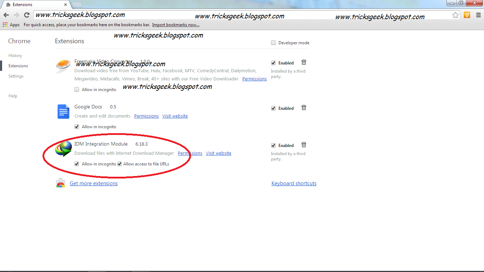Image resolution: width=484 pixels, height=272 pixels.
Task: Close the Extensions tab
Action: pyautogui.click(x=66, y=5)
